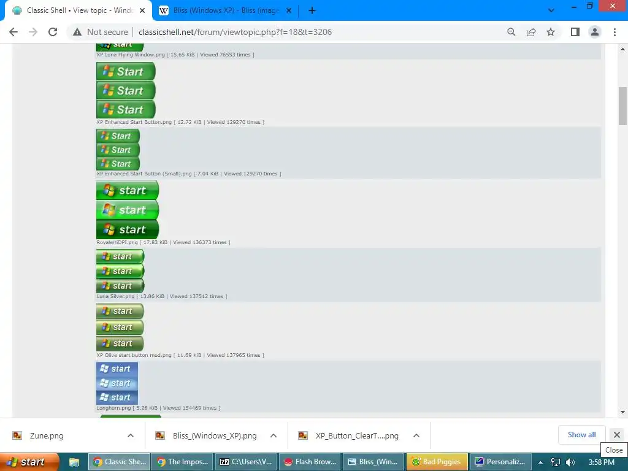Click the vertical scrollbar thumb
This screenshot has width=628, height=471.
622,106
